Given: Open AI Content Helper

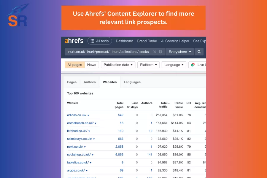Looking at the screenshot, I should (175, 41).
